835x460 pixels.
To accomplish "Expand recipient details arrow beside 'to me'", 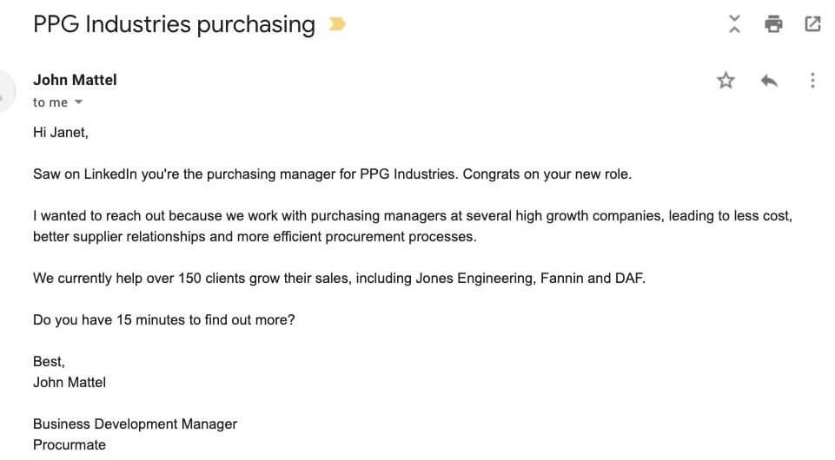I will tap(78, 102).
